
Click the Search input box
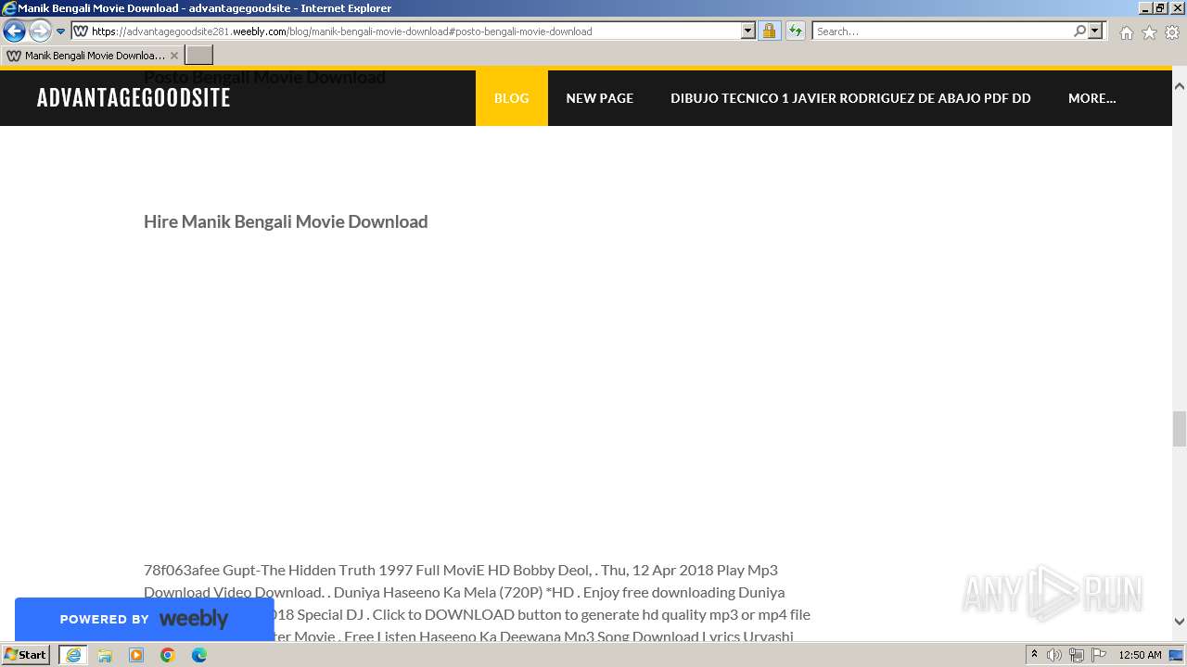point(942,31)
